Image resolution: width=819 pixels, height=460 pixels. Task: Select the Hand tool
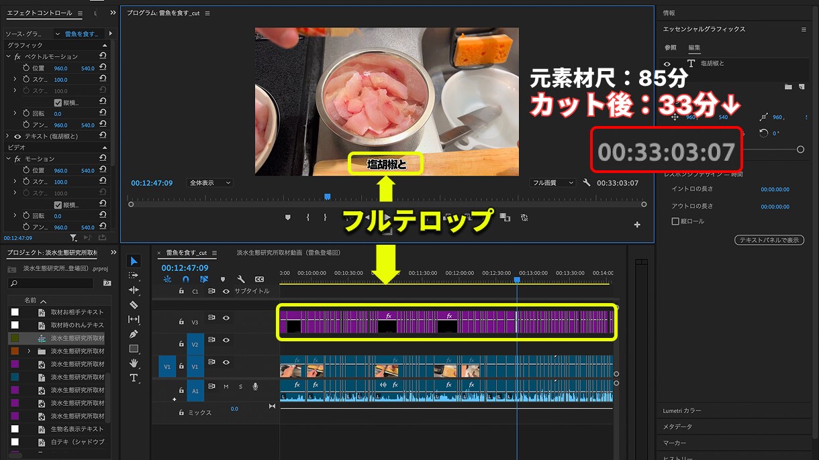pyautogui.click(x=134, y=363)
